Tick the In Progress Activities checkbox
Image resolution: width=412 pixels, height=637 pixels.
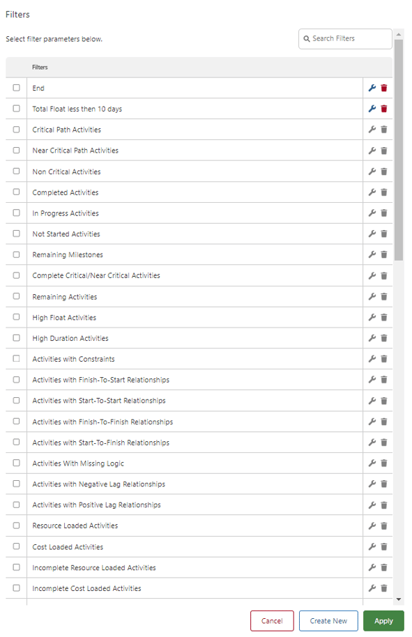click(x=16, y=213)
